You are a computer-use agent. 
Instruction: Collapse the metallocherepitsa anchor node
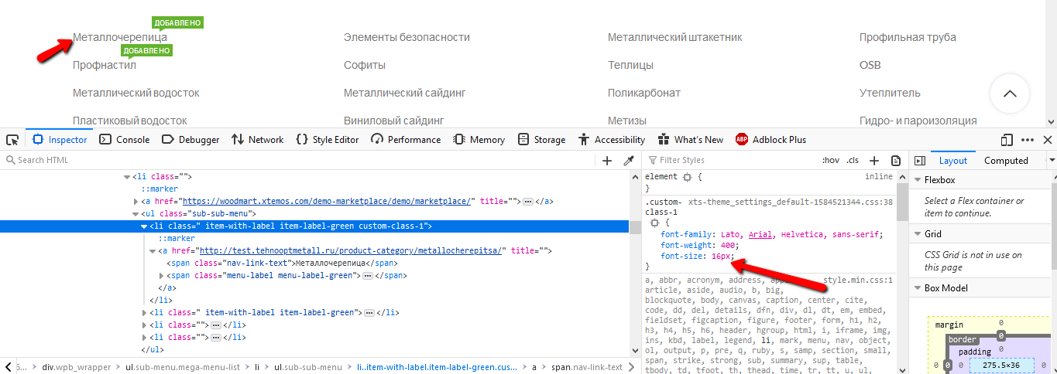point(153,251)
